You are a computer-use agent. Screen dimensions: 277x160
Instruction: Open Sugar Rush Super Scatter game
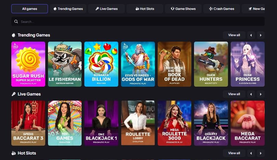(x=28, y=64)
